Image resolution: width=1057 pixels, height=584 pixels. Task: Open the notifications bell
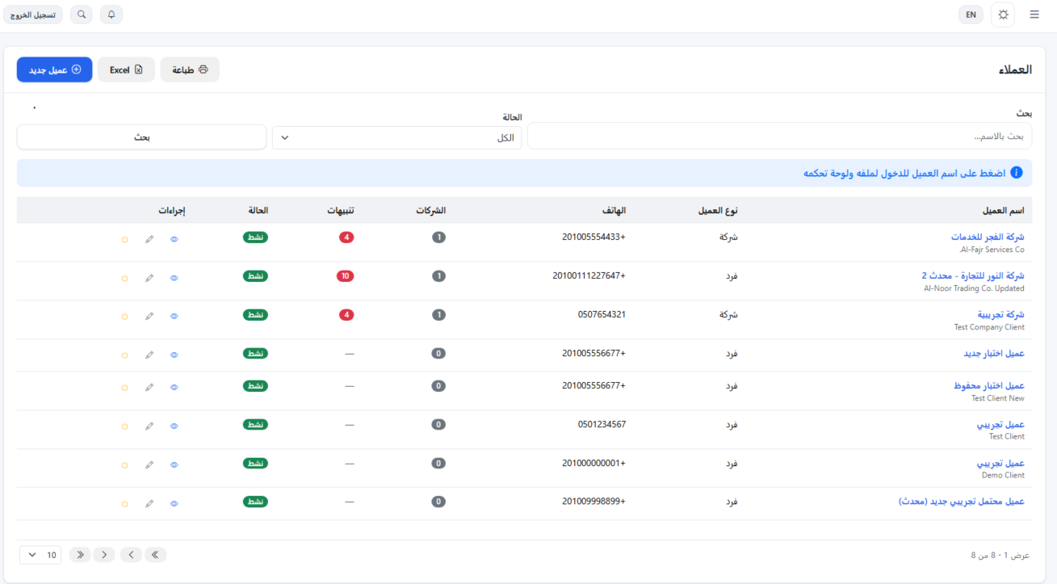pos(111,15)
